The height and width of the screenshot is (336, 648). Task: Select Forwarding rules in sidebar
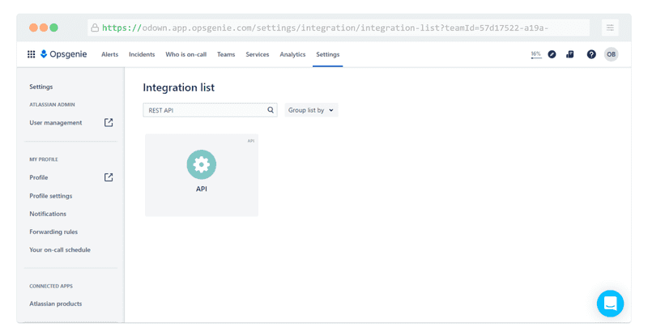coord(53,232)
